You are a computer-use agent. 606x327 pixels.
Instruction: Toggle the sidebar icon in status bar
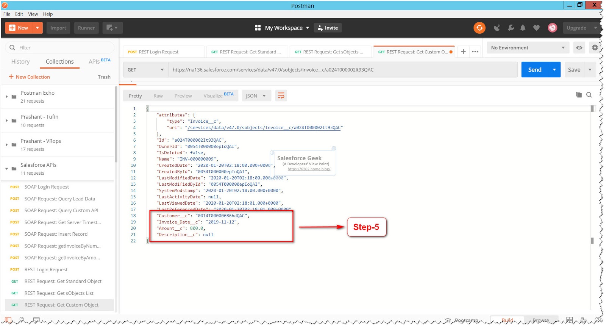coord(8,320)
